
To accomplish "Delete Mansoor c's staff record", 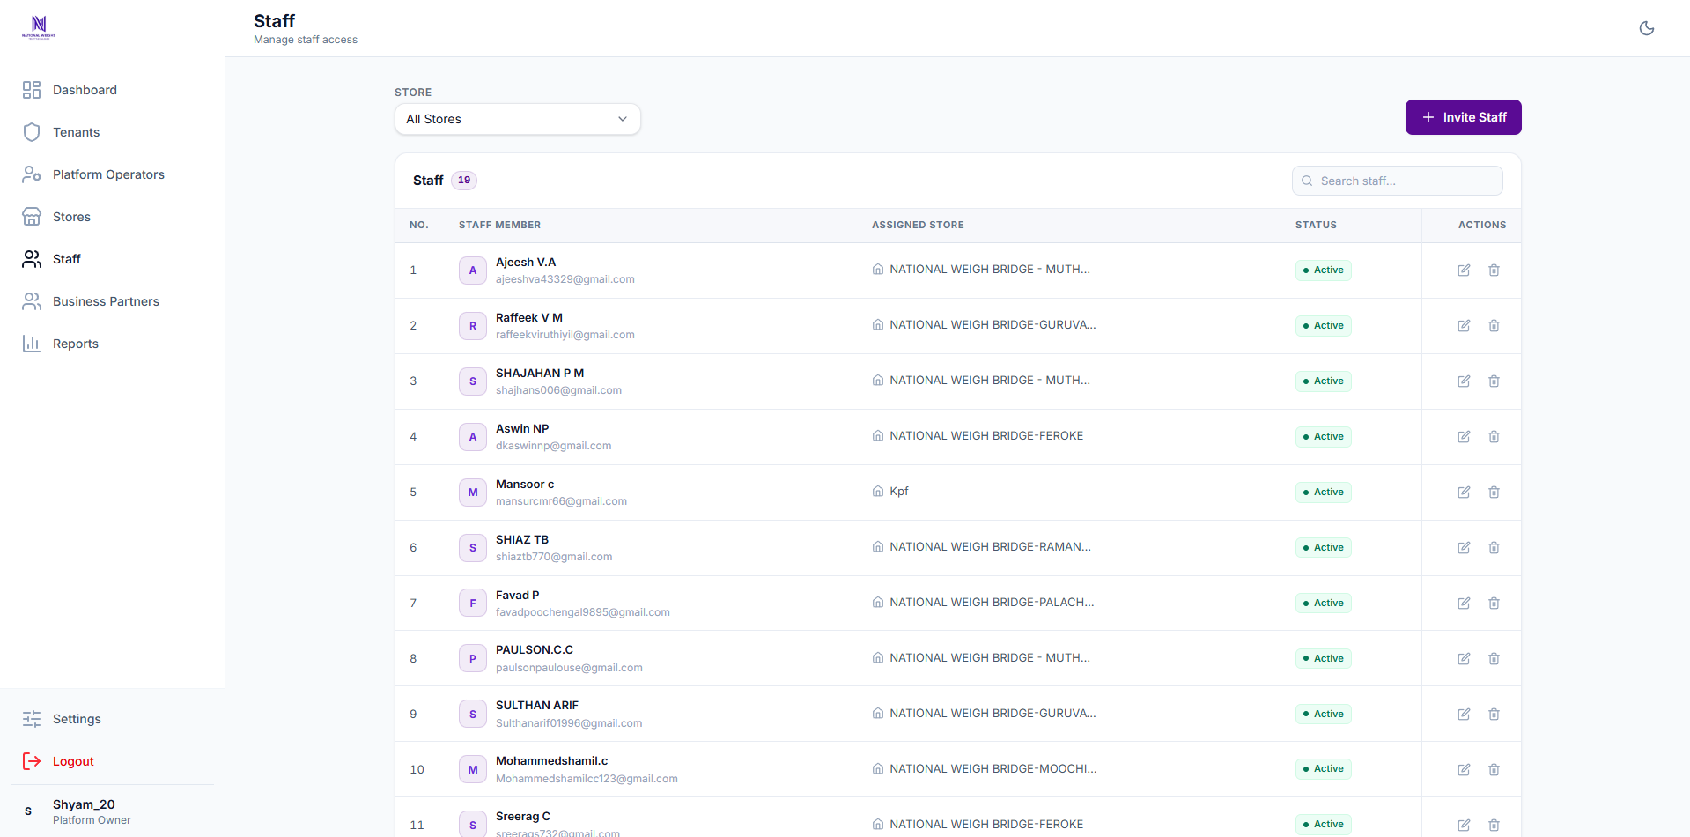I will coord(1494,493).
